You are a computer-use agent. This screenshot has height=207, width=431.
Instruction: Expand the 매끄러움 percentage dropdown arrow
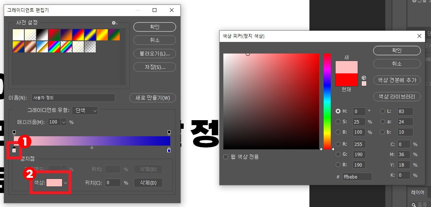point(64,122)
